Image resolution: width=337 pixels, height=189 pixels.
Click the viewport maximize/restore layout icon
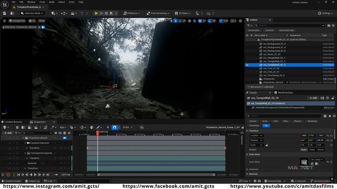[240, 21]
